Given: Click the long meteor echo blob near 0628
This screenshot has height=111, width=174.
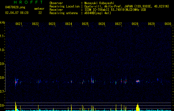Looking at the screenshot, I should coord(138,81).
